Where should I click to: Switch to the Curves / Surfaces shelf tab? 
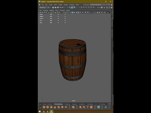click(x=48, y=104)
